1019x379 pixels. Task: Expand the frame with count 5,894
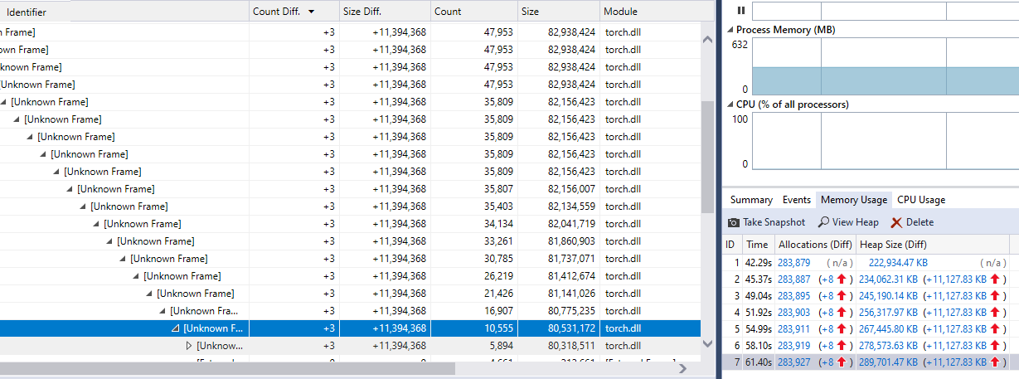point(189,346)
